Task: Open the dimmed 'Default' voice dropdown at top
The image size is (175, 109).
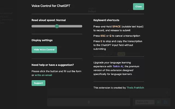Action: [x=108, y=10]
